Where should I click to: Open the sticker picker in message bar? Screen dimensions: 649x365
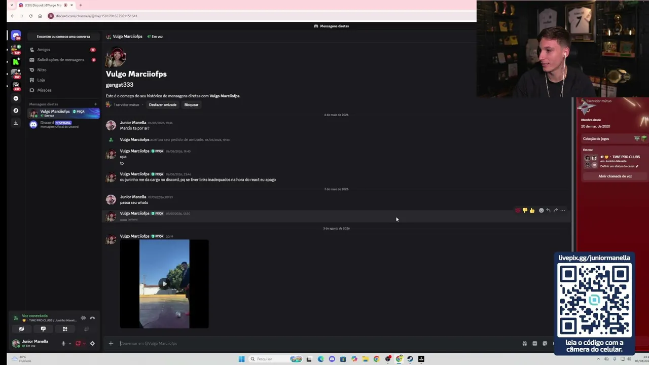pos(545,344)
